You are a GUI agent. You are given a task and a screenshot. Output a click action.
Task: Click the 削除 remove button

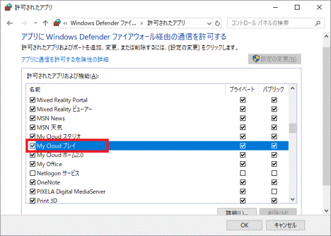(x=278, y=212)
